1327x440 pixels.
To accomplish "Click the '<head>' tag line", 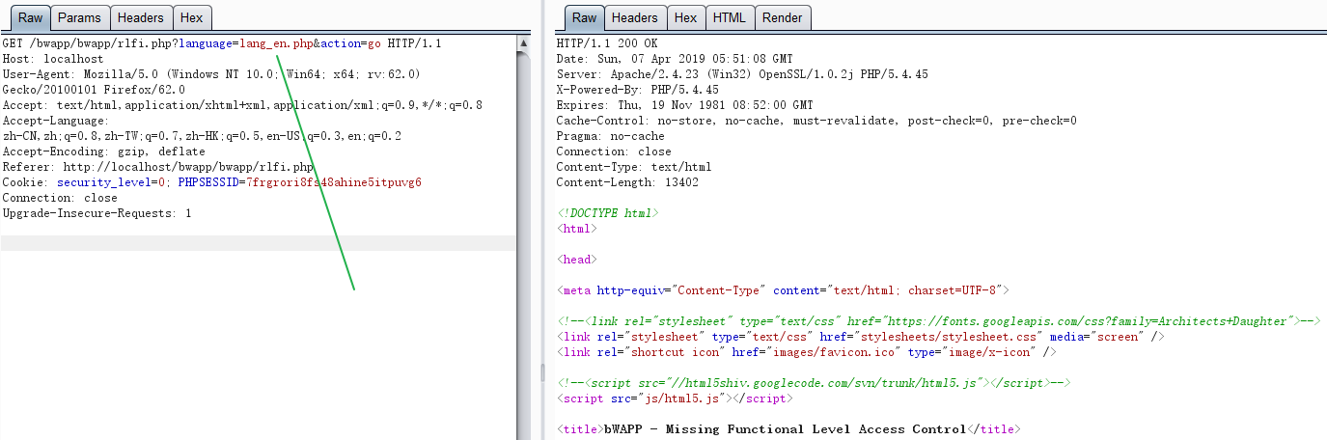I will (576, 260).
